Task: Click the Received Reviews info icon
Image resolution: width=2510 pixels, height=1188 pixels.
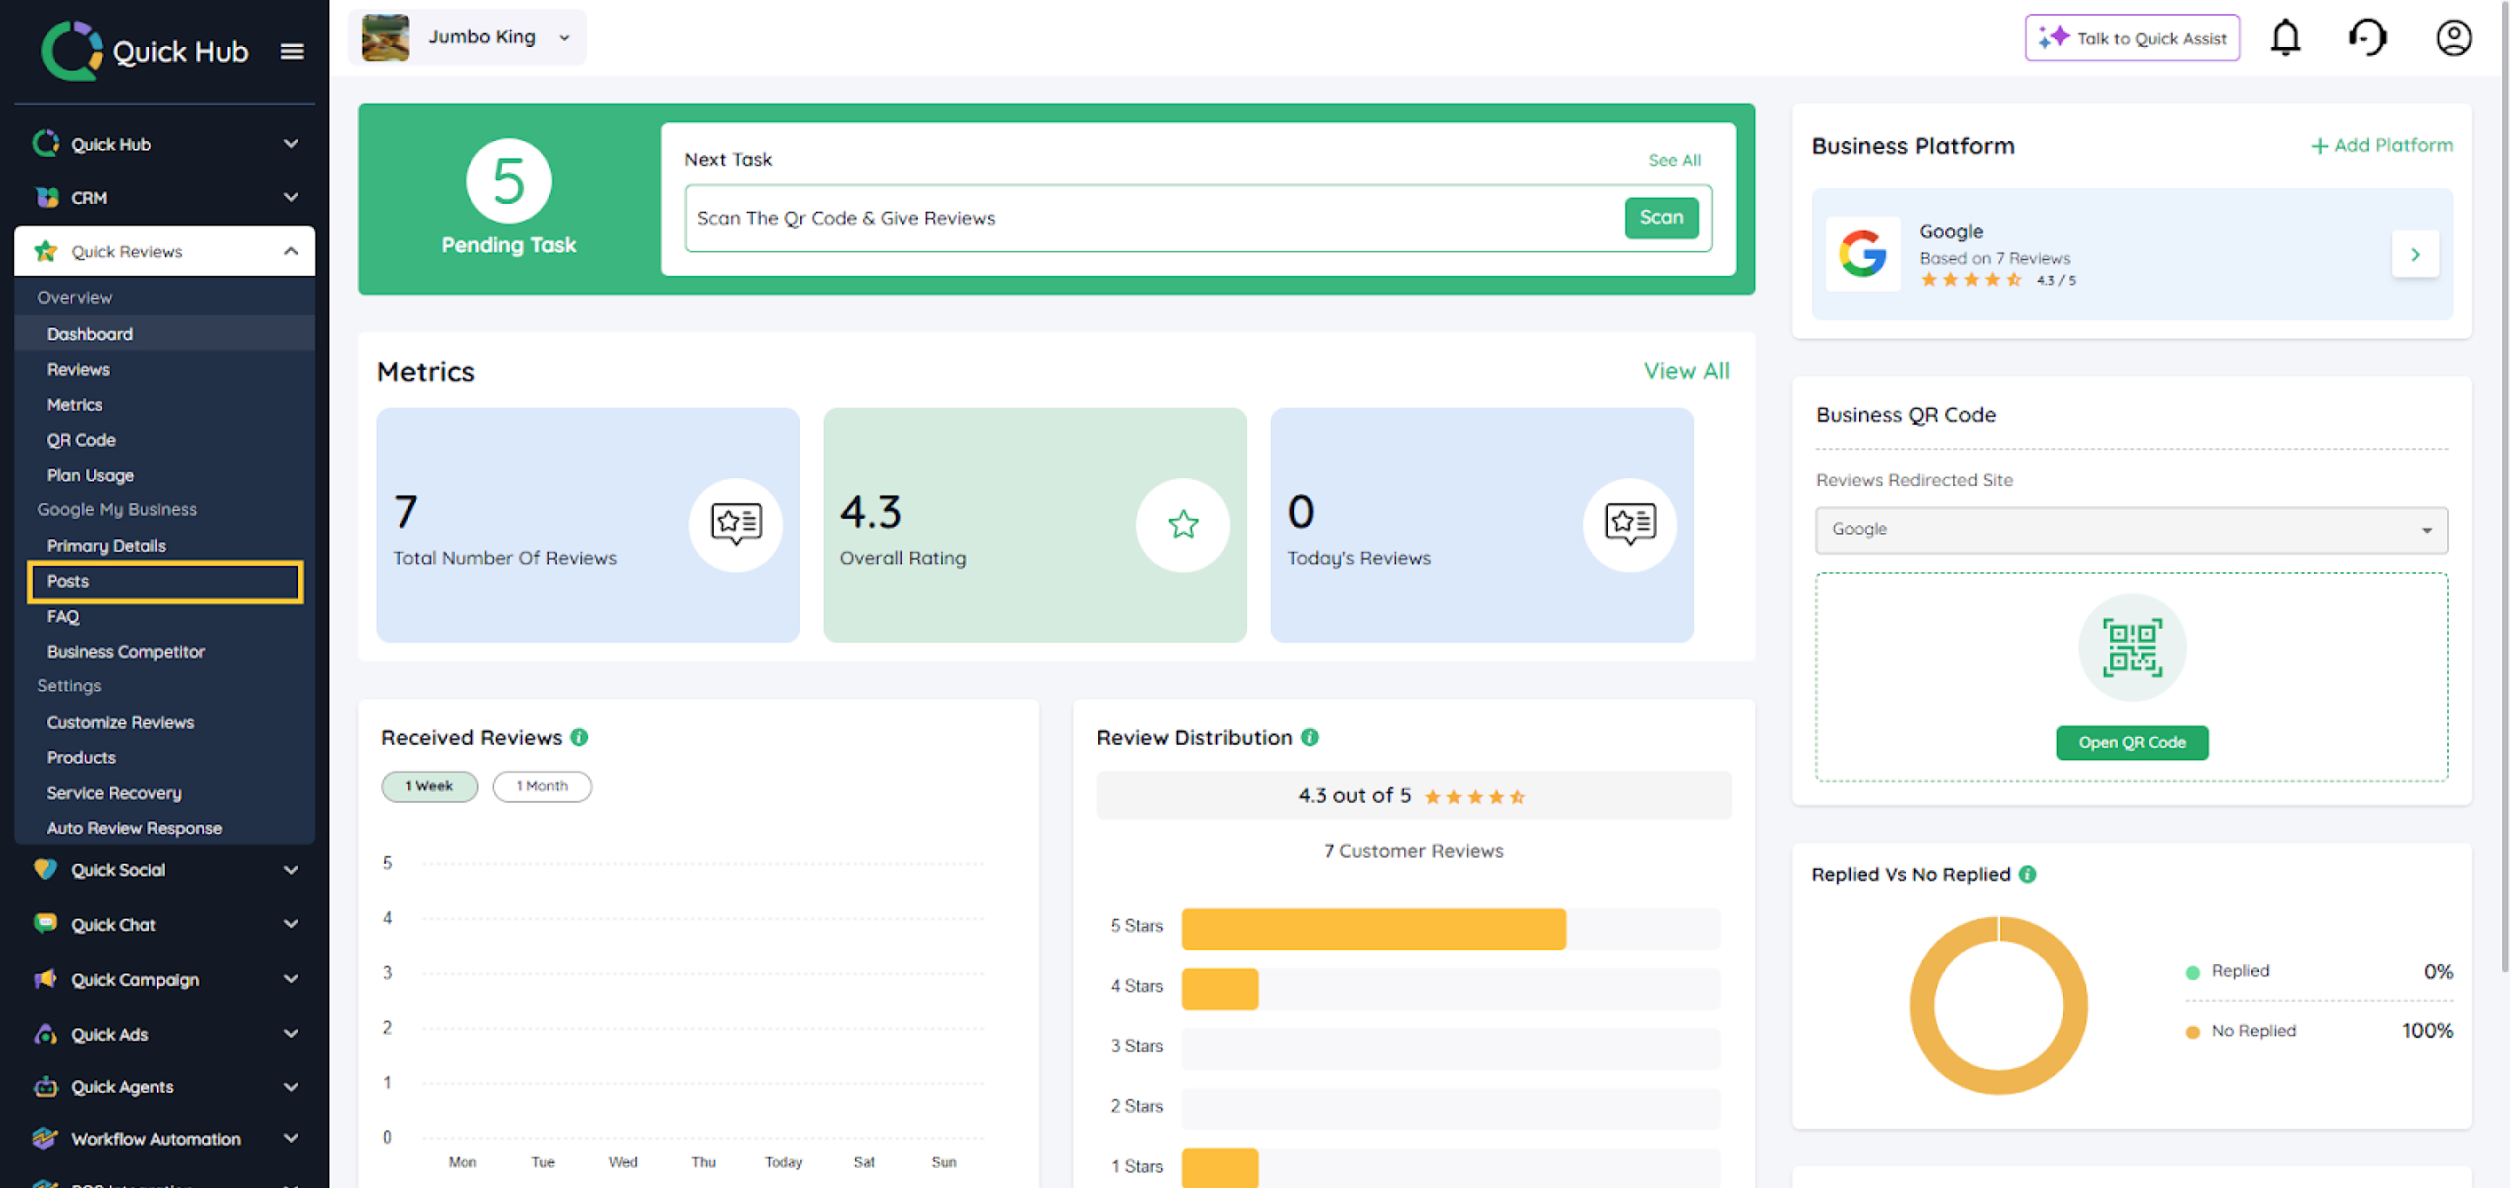Action: (580, 737)
